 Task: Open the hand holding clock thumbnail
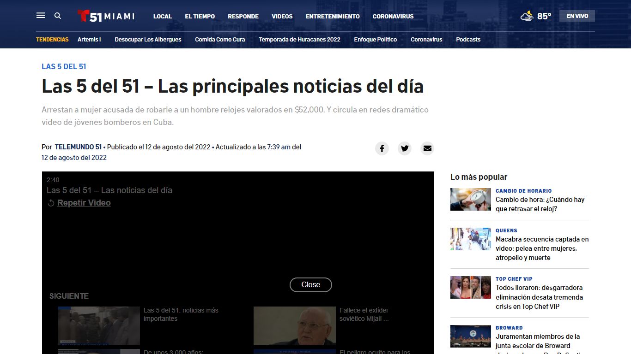[471, 199]
